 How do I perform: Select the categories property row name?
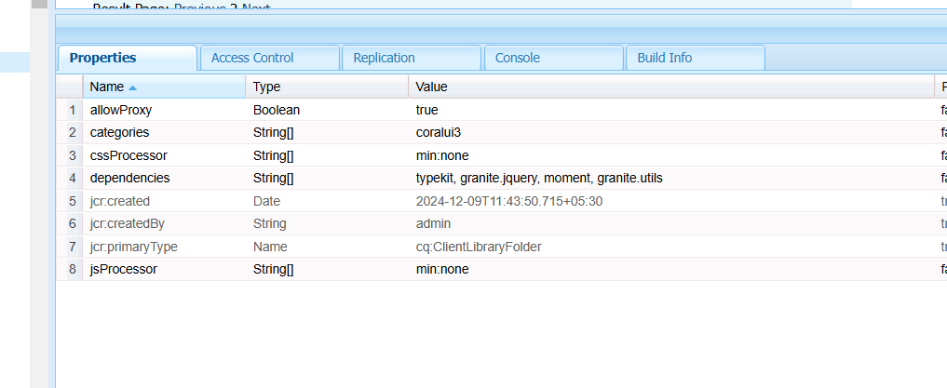tap(119, 132)
